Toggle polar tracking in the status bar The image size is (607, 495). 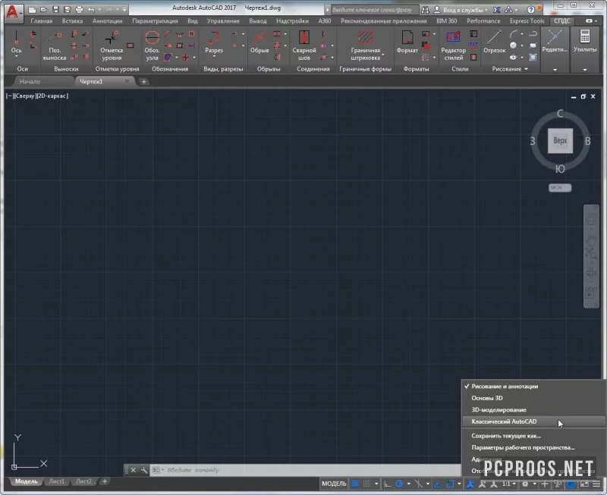pos(399,484)
